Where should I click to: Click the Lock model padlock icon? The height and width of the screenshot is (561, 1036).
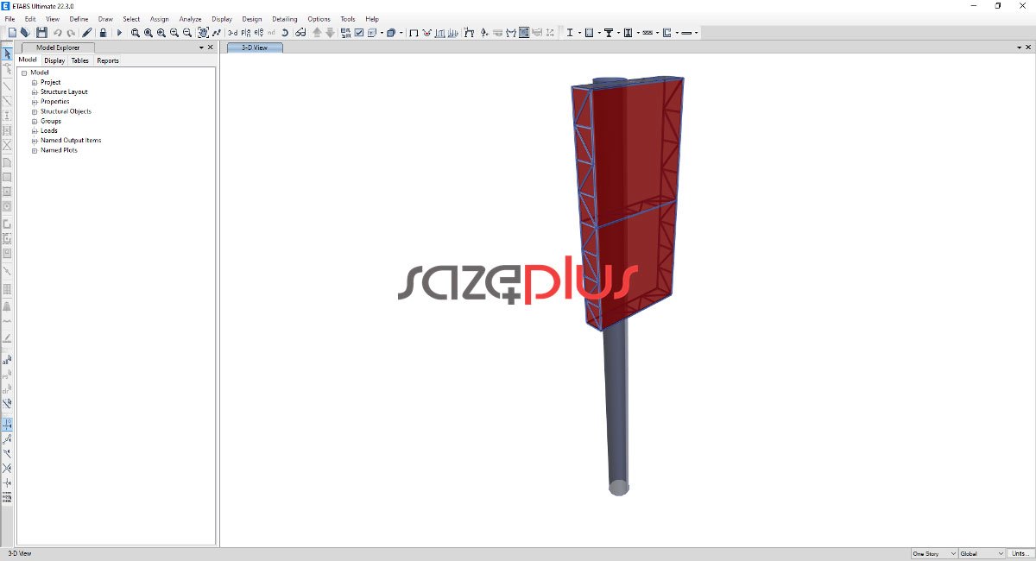[x=103, y=33]
